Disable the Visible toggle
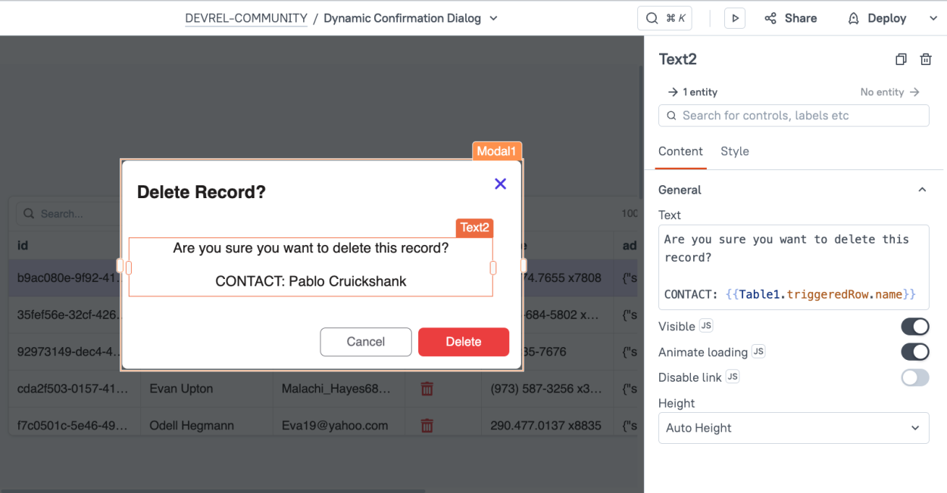Screen dimensions: 947x493 point(914,326)
